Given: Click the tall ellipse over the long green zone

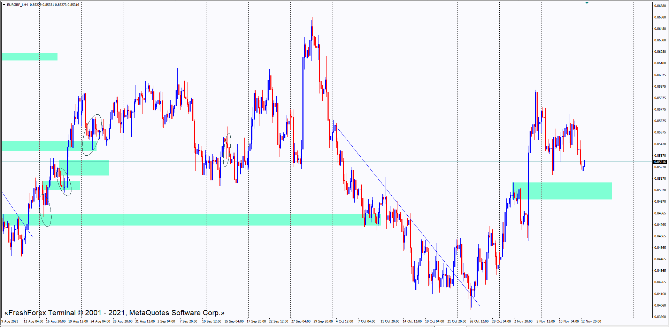Looking at the screenshot, I should pos(45,210).
